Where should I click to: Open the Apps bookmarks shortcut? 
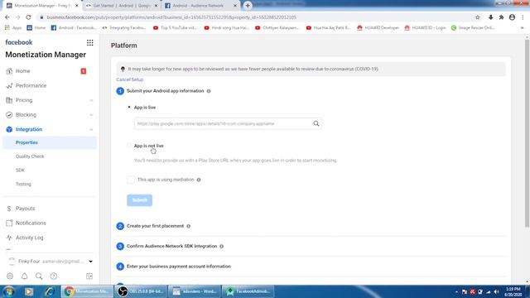coord(13,27)
